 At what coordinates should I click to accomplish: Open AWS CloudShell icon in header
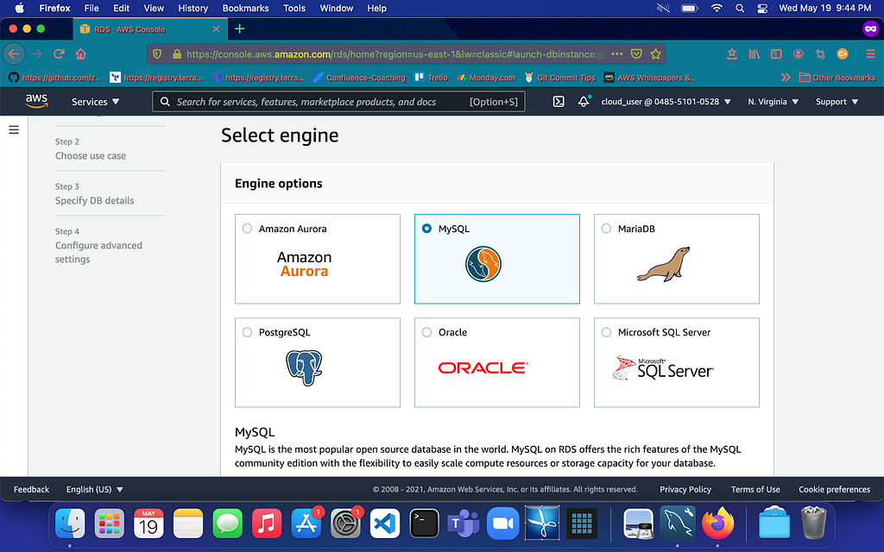point(559,102)
